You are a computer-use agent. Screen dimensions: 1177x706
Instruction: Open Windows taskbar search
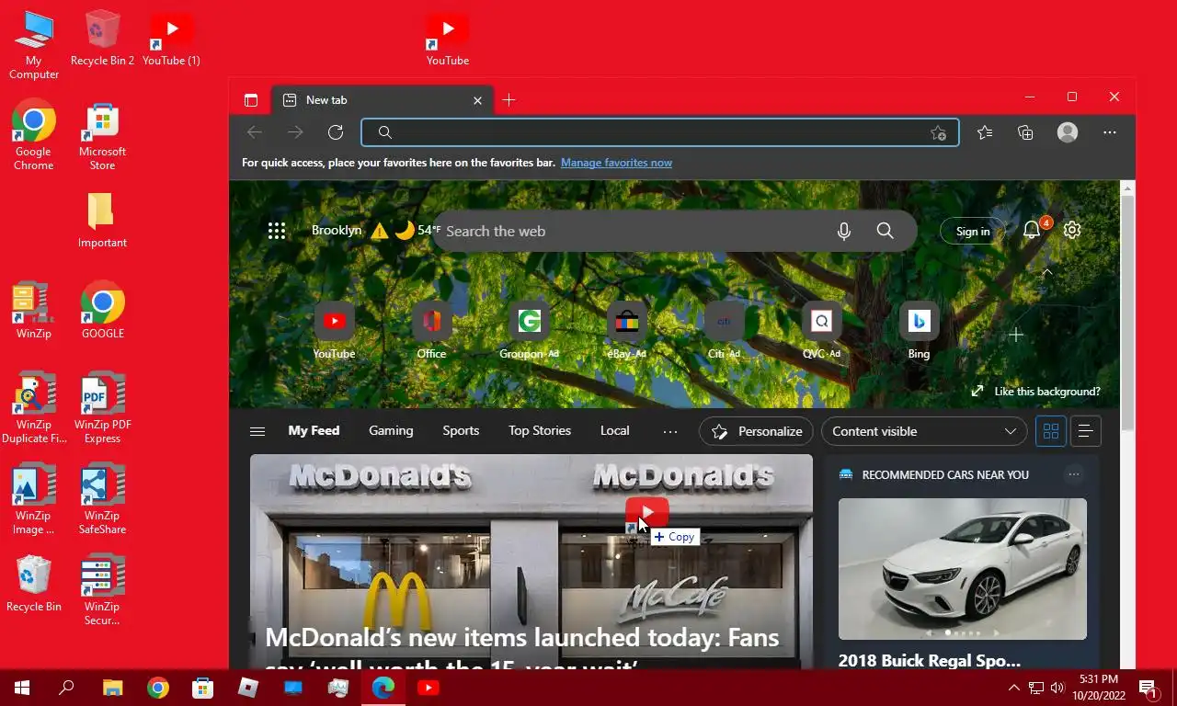66,688
